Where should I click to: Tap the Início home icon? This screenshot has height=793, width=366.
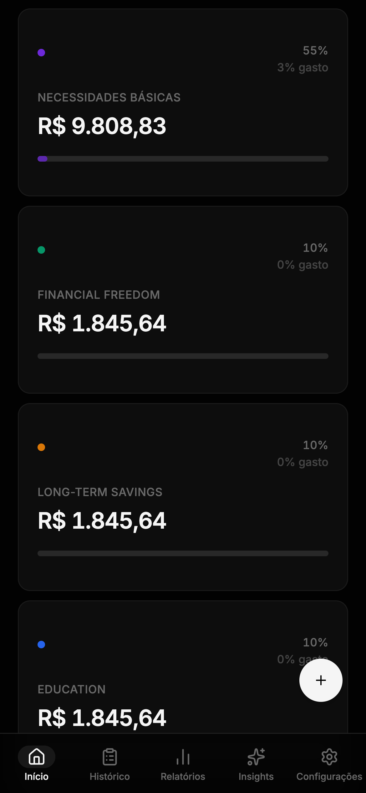(x=37, y=757)
